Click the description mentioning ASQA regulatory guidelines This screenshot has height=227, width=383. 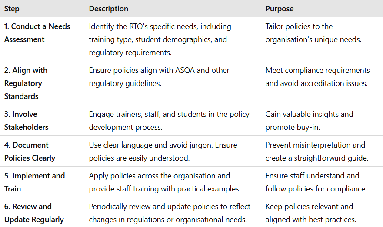(x=159, y=77)
